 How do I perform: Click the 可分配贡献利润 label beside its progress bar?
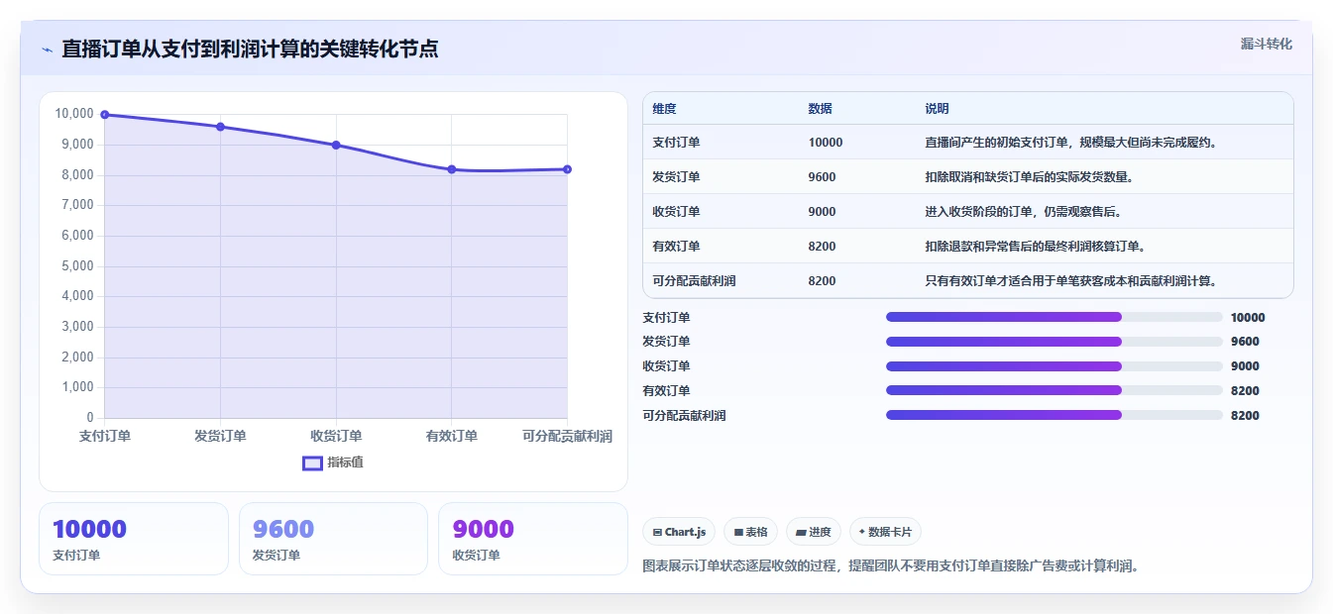[684, 416]
